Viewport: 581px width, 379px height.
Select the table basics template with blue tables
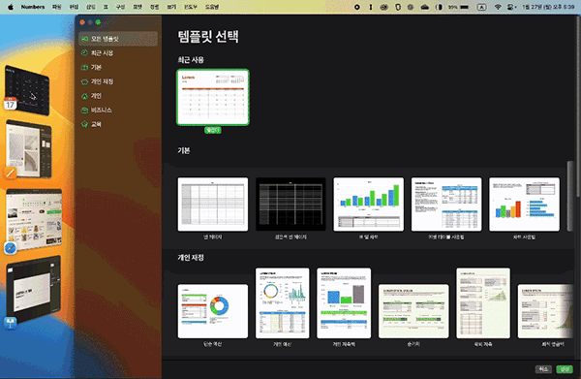(446, 204)
